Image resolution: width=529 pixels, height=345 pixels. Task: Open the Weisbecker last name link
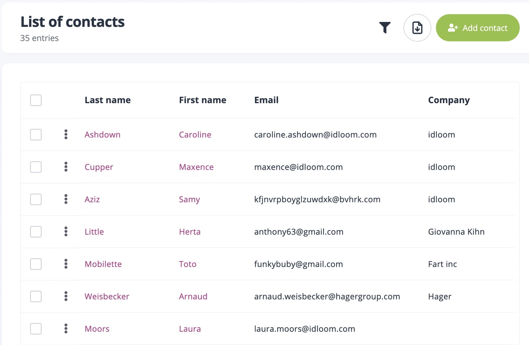coord(107,297)
